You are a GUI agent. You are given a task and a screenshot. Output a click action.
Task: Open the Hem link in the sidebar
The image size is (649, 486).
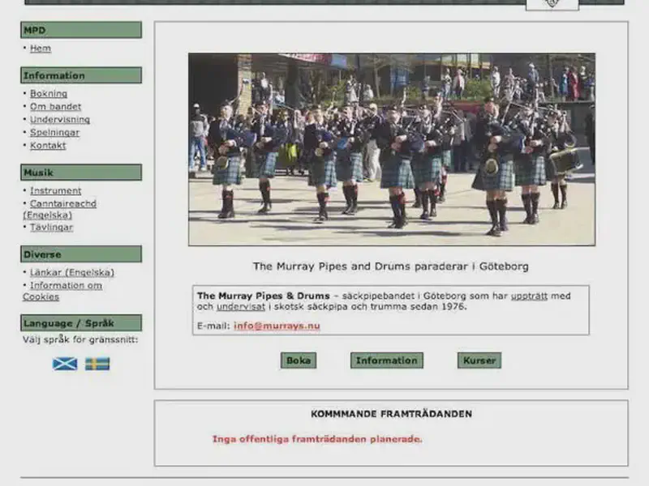click(x=41, y=49)
